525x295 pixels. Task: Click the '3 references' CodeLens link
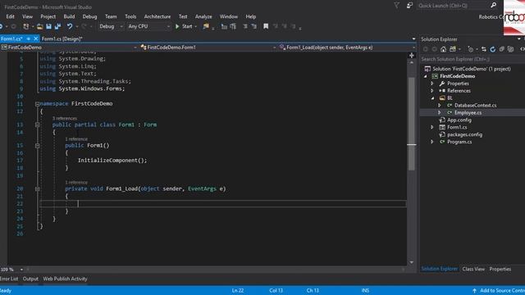pos(65,118)
